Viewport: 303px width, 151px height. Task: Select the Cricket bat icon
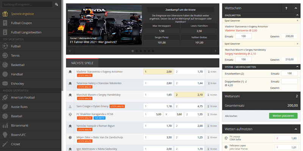(x=5, y=144)
